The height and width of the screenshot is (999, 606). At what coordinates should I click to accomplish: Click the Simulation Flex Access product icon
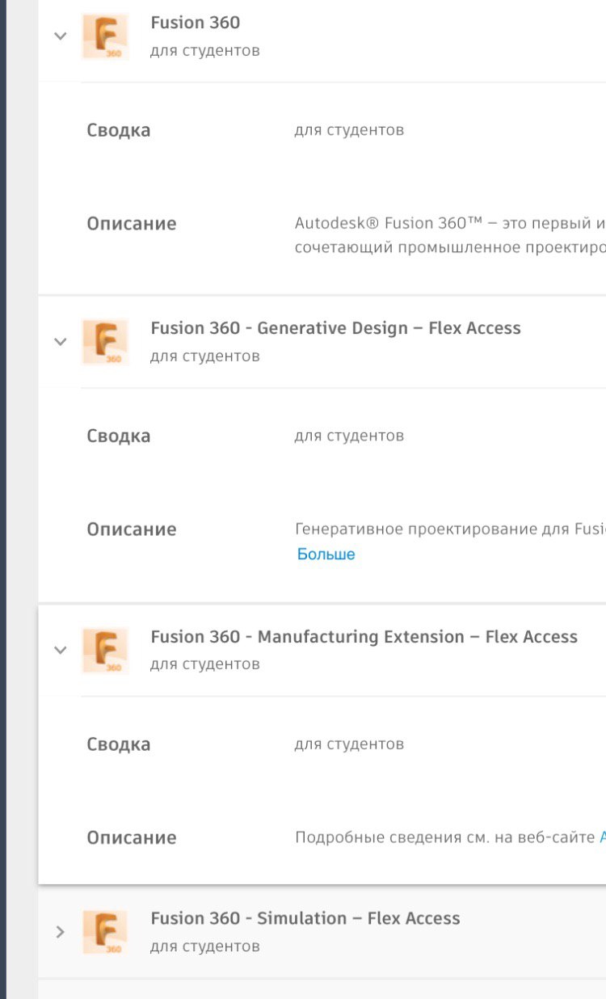click(x=105, y=932)
